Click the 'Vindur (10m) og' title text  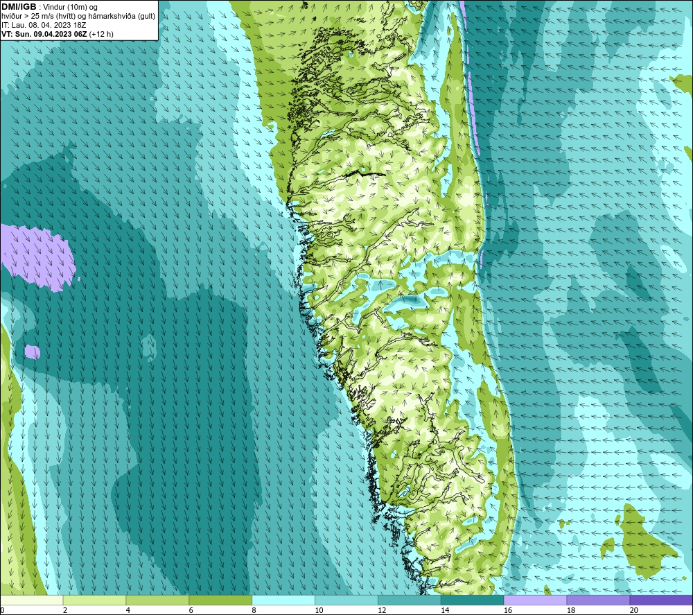click(70, 8)
